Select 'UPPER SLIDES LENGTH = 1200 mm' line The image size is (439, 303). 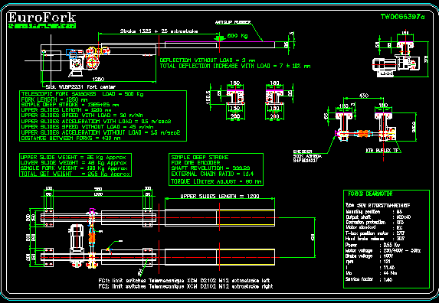tap(66, 110)
